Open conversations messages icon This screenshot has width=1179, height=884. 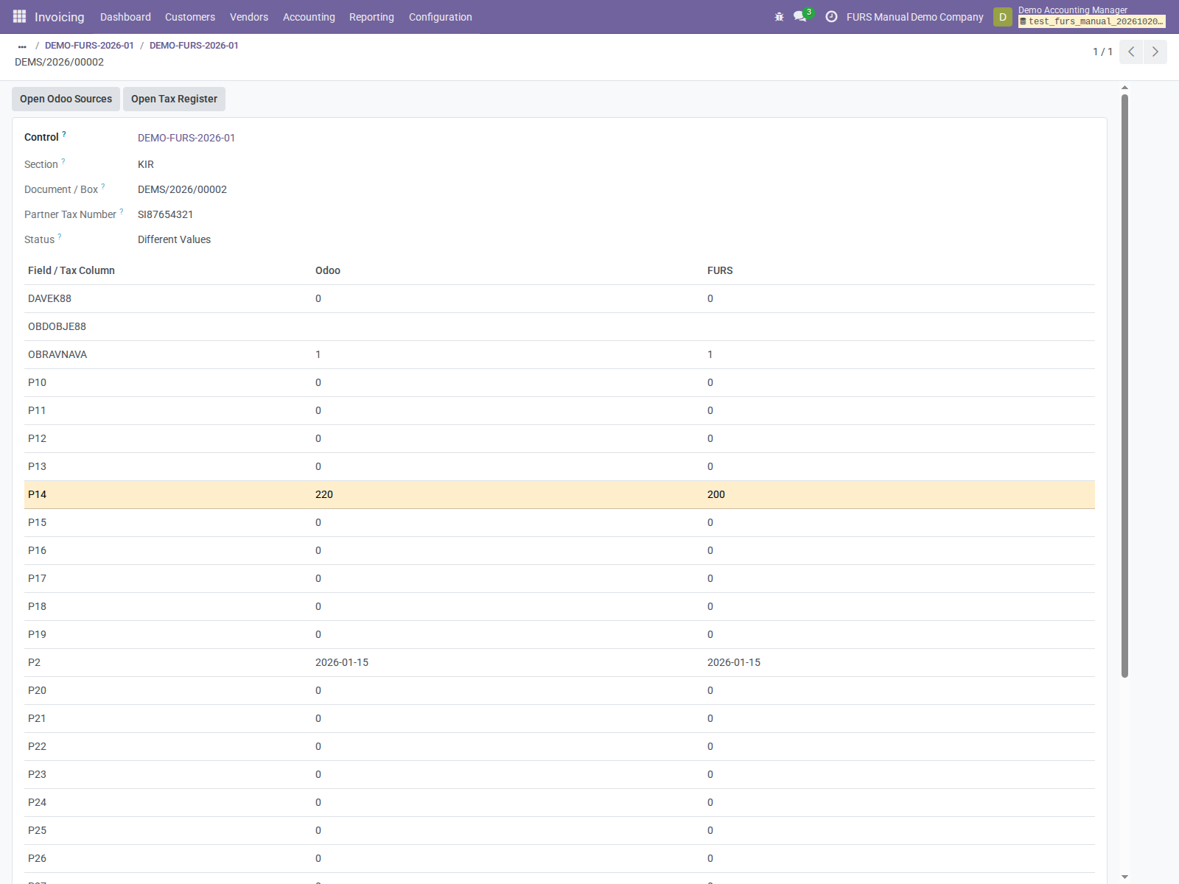click(x=802, y=16)
